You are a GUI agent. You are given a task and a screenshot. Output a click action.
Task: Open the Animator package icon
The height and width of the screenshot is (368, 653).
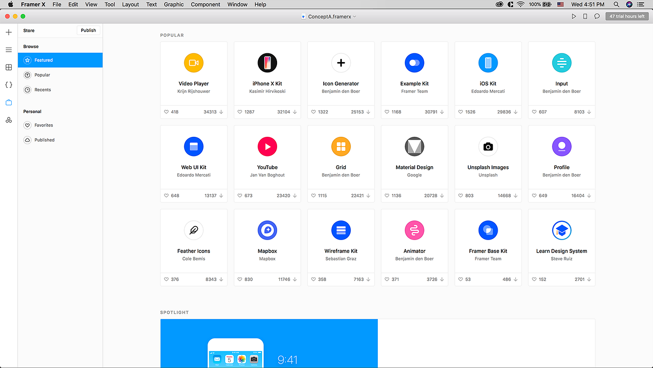tap(414, 230)
